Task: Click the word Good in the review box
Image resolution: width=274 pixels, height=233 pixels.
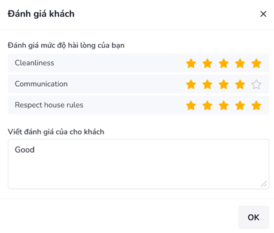Action: click(x=25, y=150)
